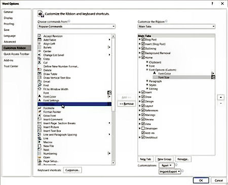Click the Numbering list icon

40,154
